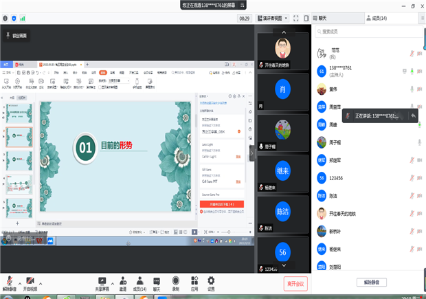Click the meeting info icon top-left
This screenshot has width=426, height=299.
click(x=5, y=19)
